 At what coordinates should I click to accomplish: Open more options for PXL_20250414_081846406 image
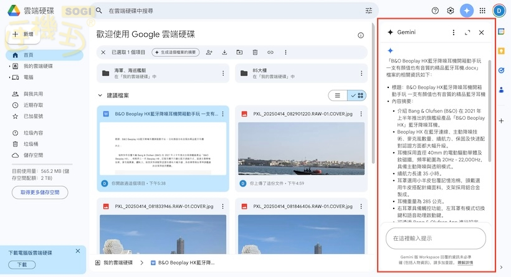tap(361, 207)
